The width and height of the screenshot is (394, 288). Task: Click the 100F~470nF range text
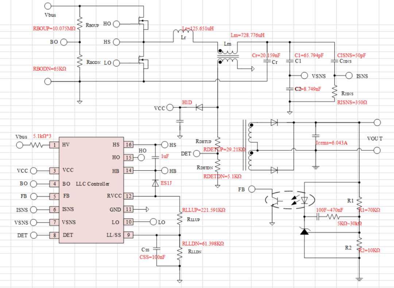(329, 210)
